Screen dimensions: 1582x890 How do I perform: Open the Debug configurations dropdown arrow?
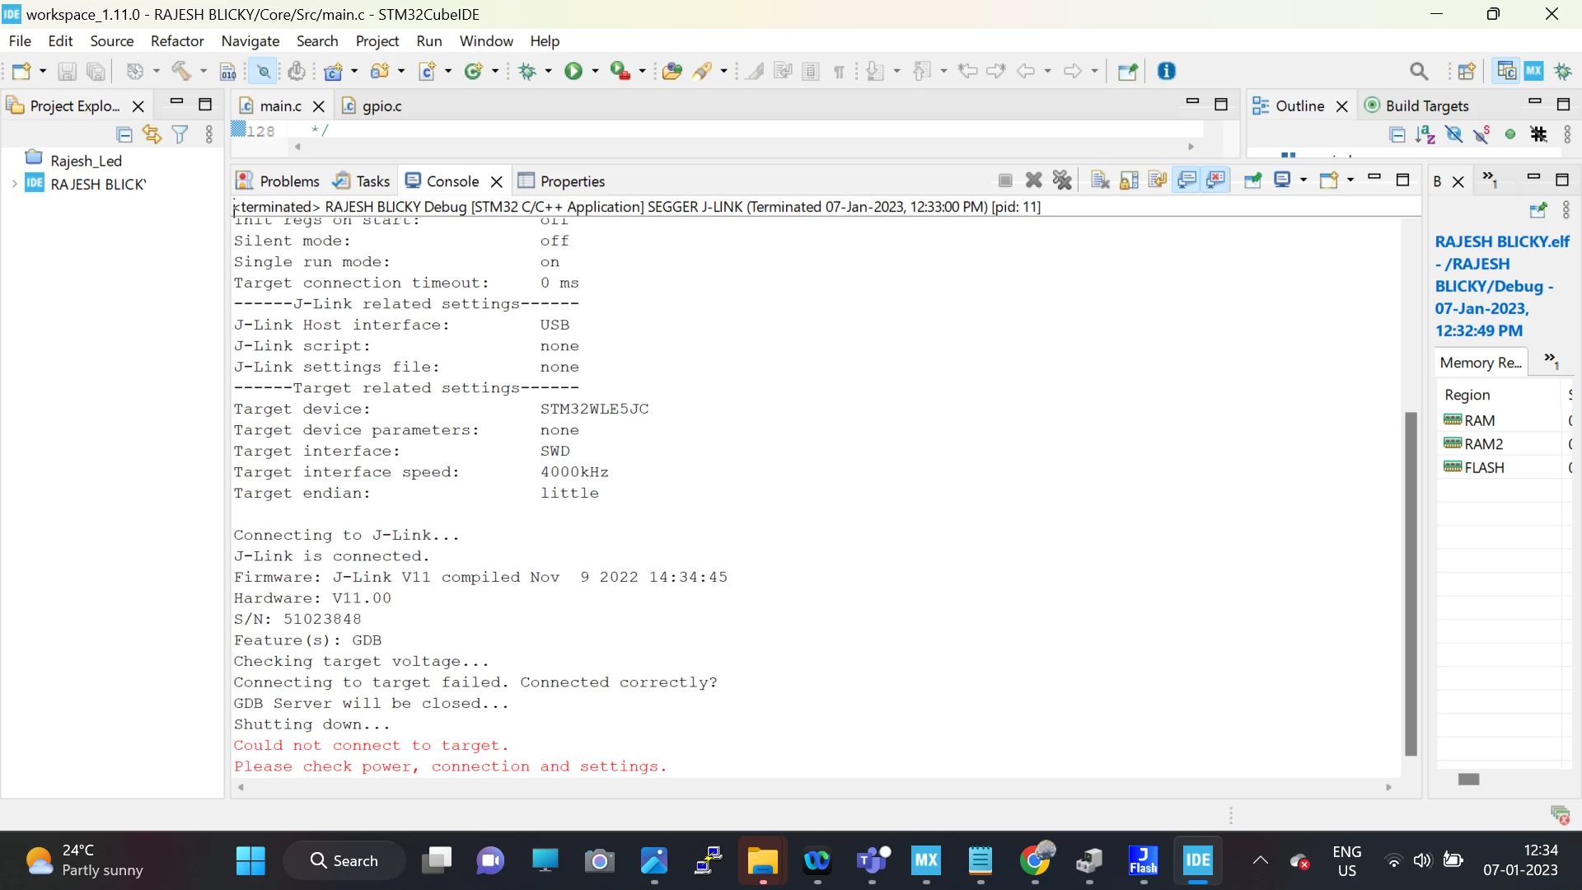pyautogui.click(x=548, y=72)
